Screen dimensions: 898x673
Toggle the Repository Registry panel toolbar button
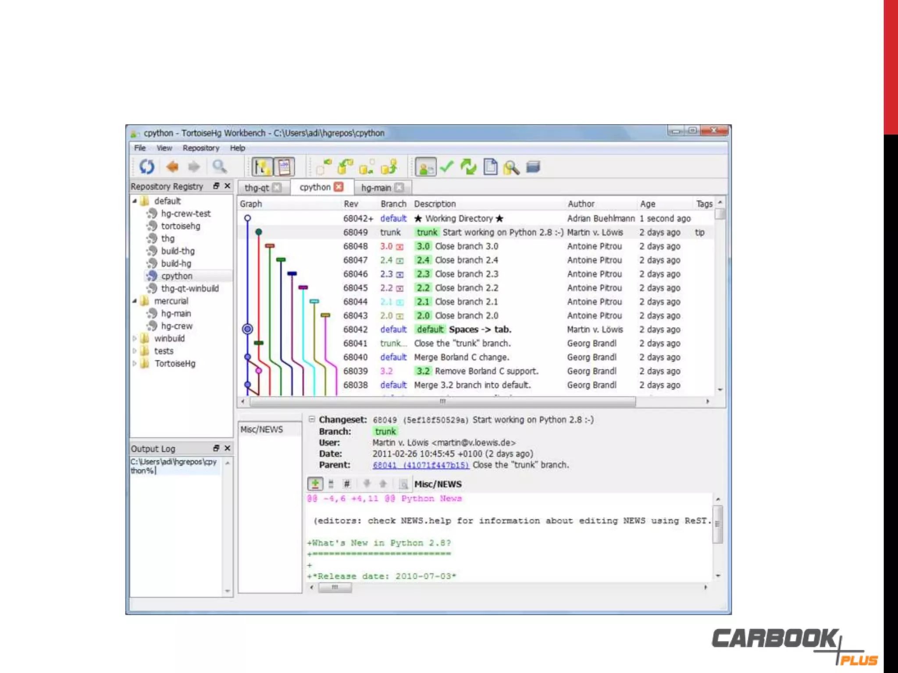[x=263, y=167]
